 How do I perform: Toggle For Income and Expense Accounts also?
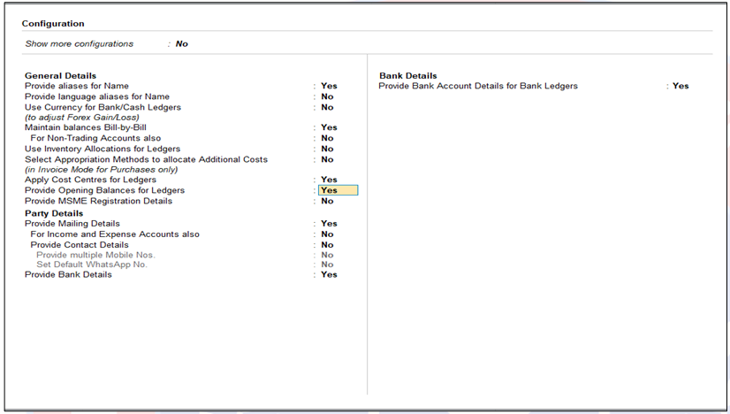tap(327, 234)
